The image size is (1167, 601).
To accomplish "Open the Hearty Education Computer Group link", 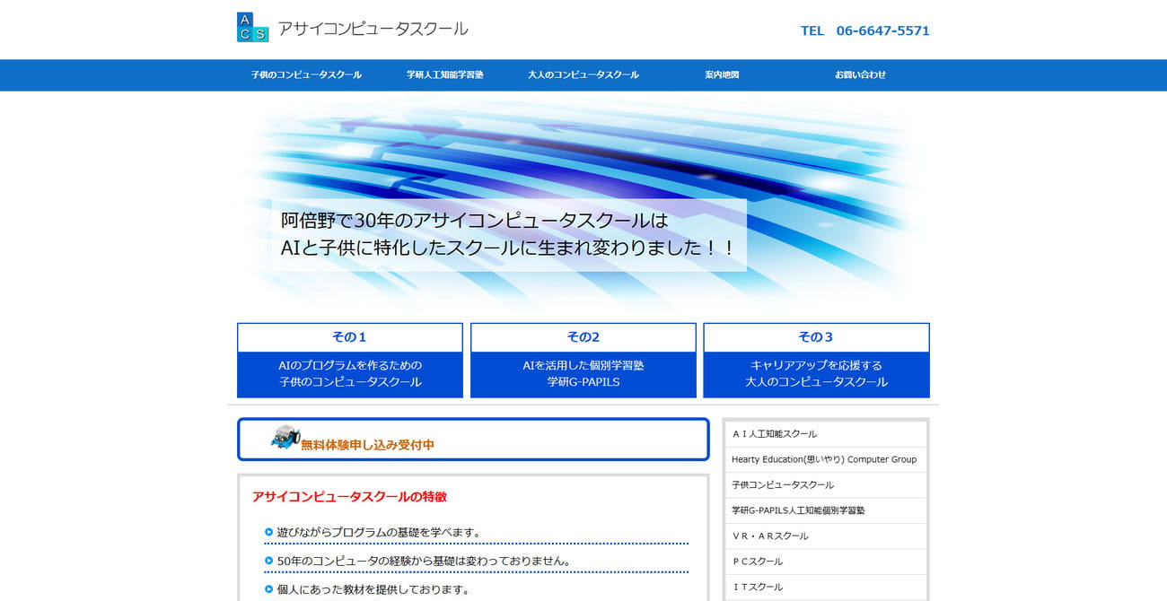I will (x=824, y=459).
